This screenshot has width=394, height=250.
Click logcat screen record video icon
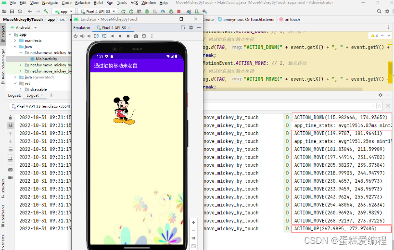pyautogui.click(x=10, y=178)
